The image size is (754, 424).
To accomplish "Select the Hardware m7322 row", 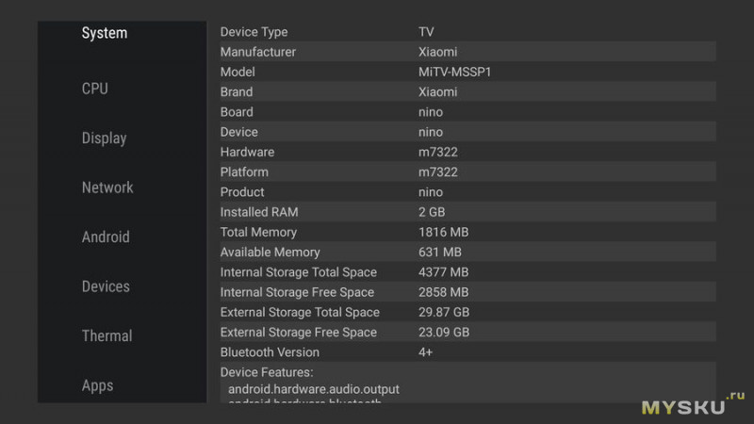I will pos(466,152).
